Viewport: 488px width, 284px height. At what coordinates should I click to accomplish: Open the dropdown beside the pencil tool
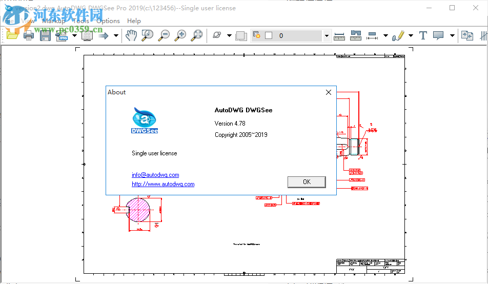tap(411, 35)
